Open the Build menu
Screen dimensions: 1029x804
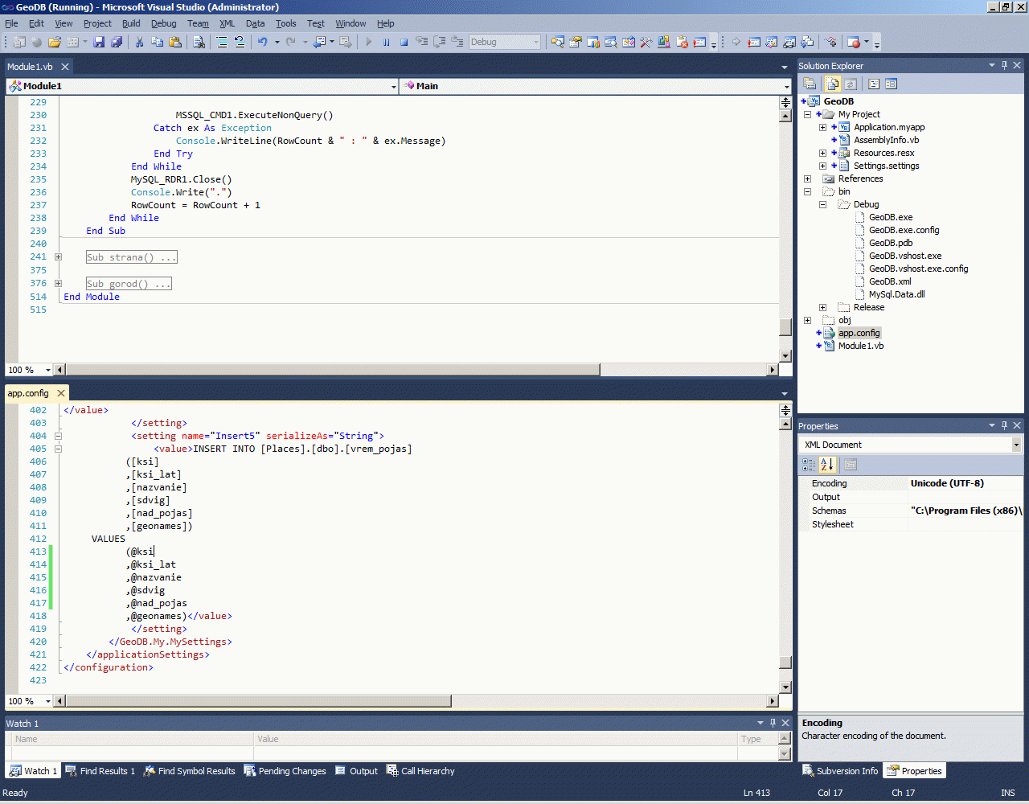point(130,23)
